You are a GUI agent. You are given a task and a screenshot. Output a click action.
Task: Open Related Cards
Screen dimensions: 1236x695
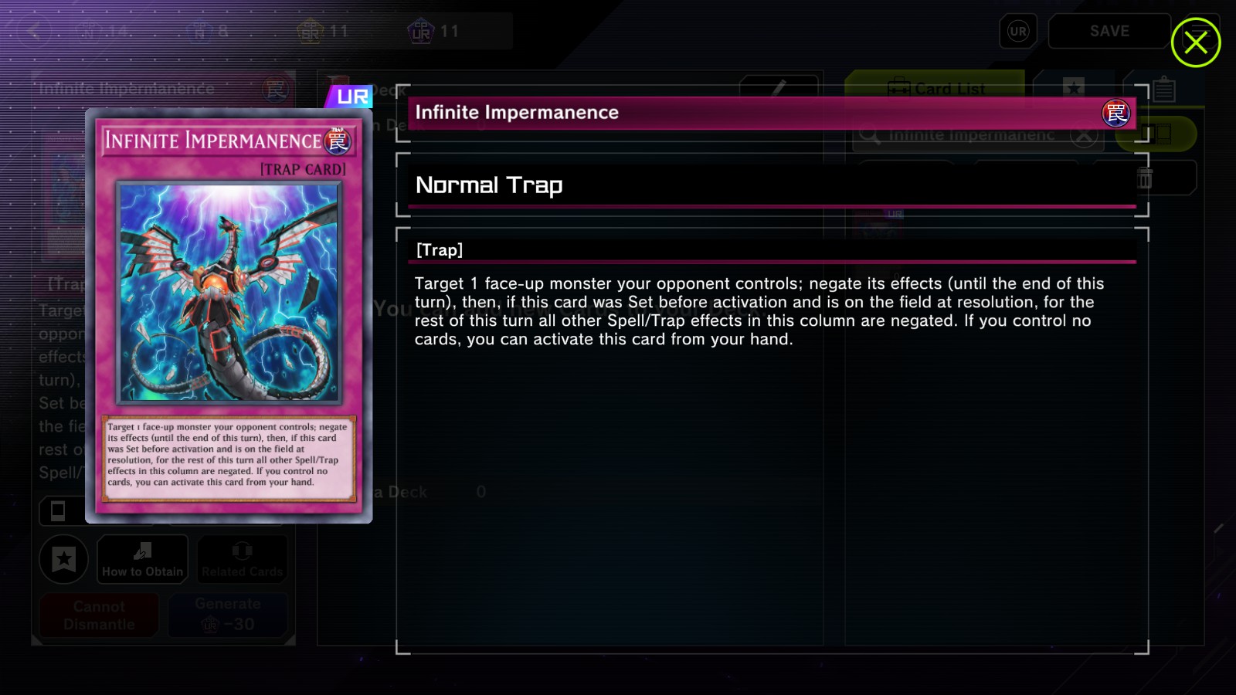[242, 559]
